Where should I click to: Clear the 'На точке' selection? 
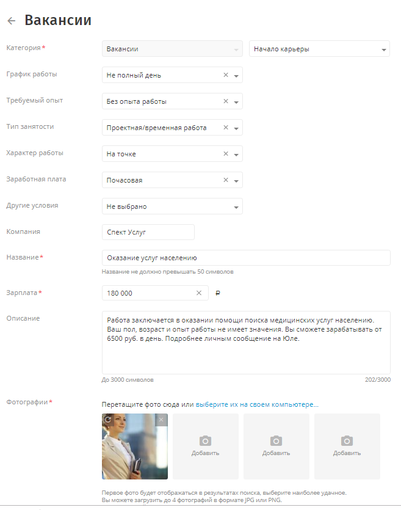pyautogui.click(x=226, y=154)
